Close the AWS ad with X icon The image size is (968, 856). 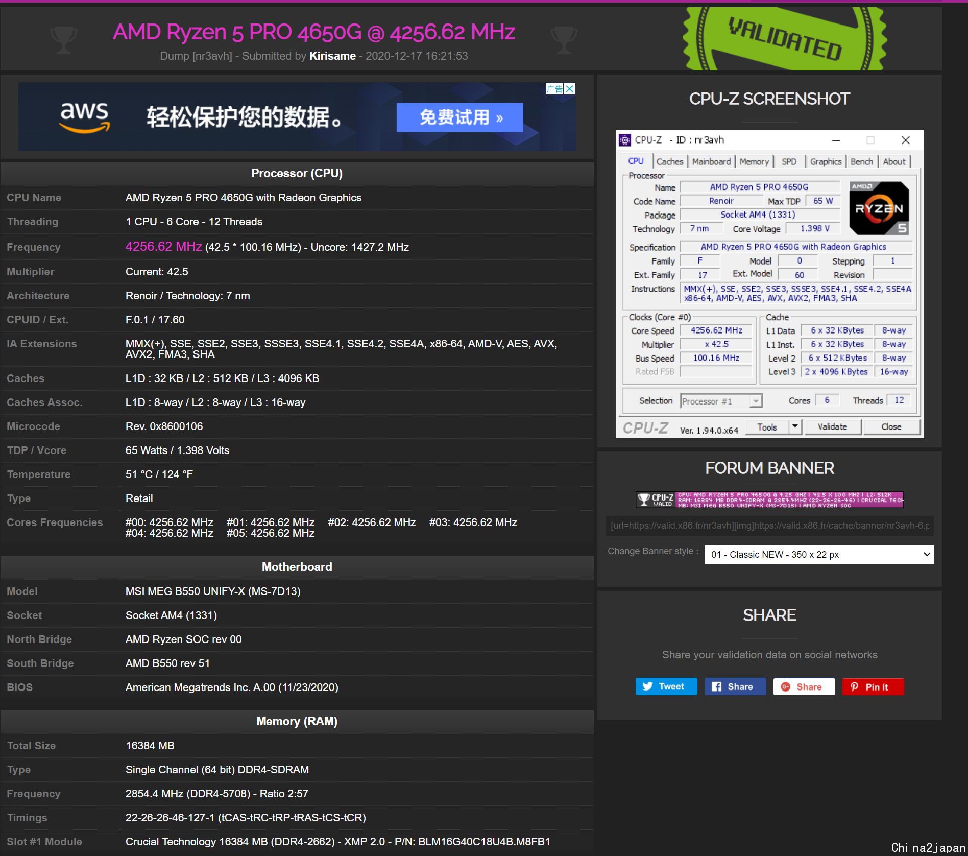click(x=570, y=89)
